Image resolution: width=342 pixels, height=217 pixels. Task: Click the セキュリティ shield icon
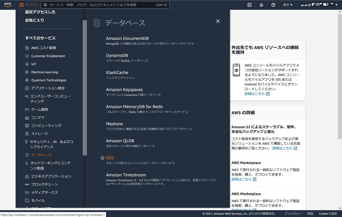[26, 142]
